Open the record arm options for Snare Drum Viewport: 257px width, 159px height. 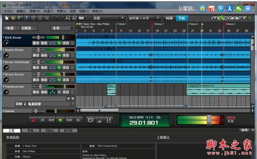coord(72,55)
